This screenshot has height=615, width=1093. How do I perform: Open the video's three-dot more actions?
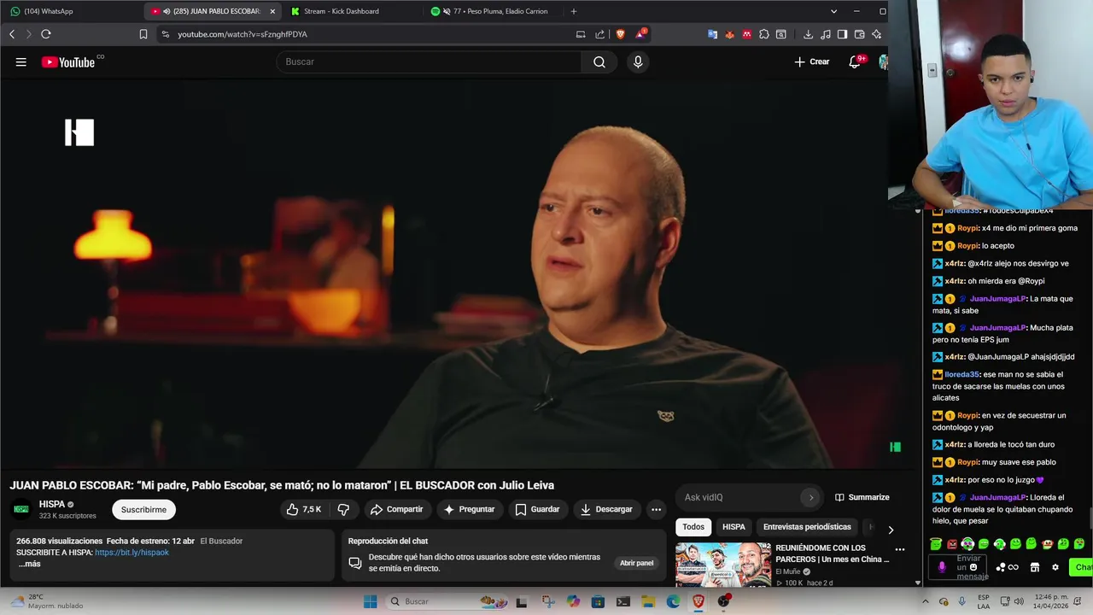click(656, 509)
